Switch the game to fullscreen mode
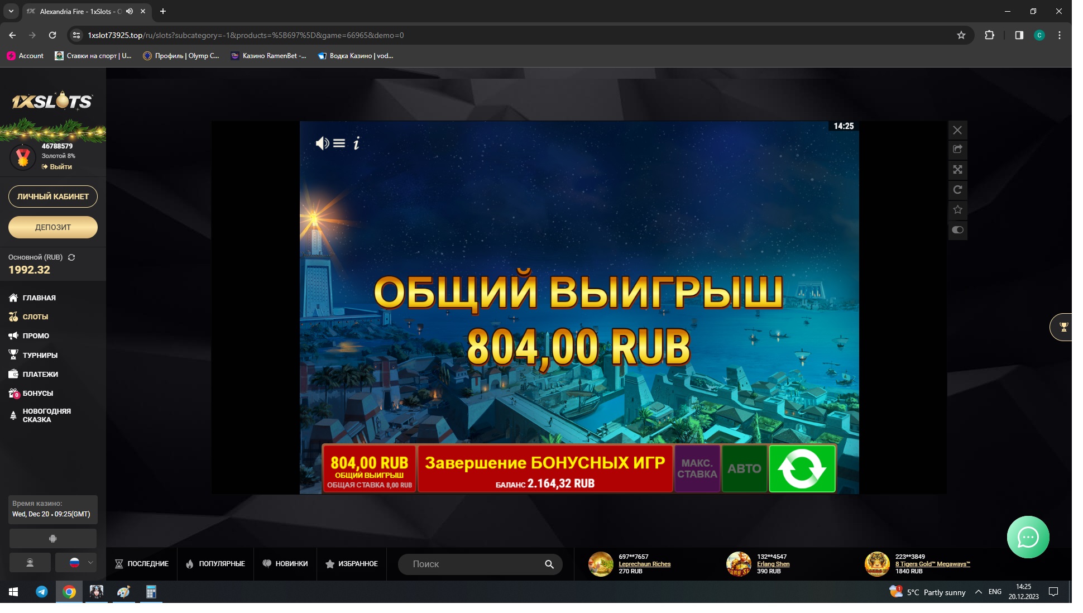The image size is (1083, 613). click(957, 170)
